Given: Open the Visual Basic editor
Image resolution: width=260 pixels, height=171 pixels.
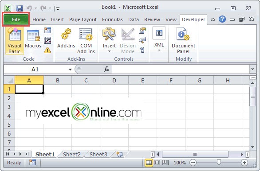Looking at the screenshot, I should 15,41.
